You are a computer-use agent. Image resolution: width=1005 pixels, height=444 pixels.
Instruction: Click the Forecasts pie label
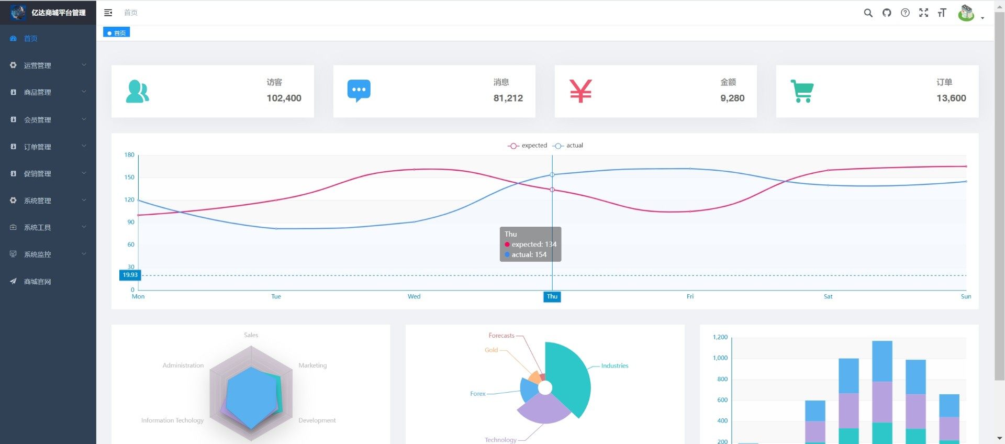point(501,336)
